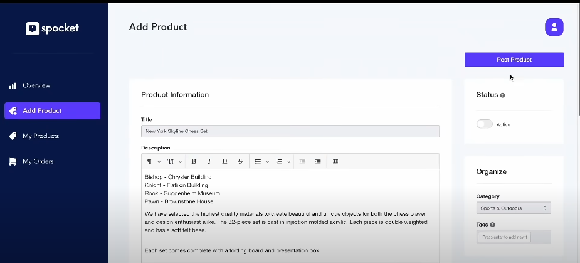Apply italic formatting in description editor
The height and width of the screenshot is (263, 580).
pos(209,161)
